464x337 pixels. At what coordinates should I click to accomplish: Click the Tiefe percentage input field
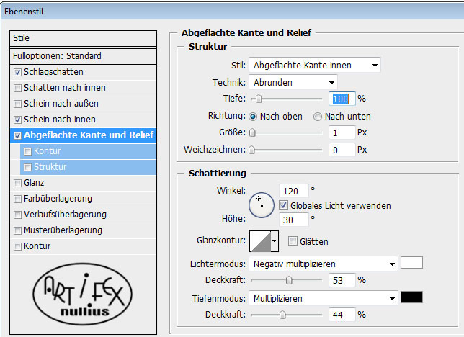(342, 99)
